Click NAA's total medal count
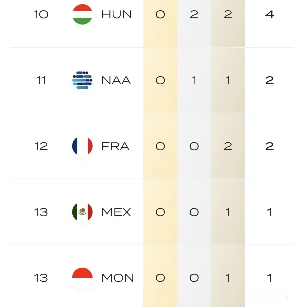Viewport: 294px width, 307px height. pos(269,80)
